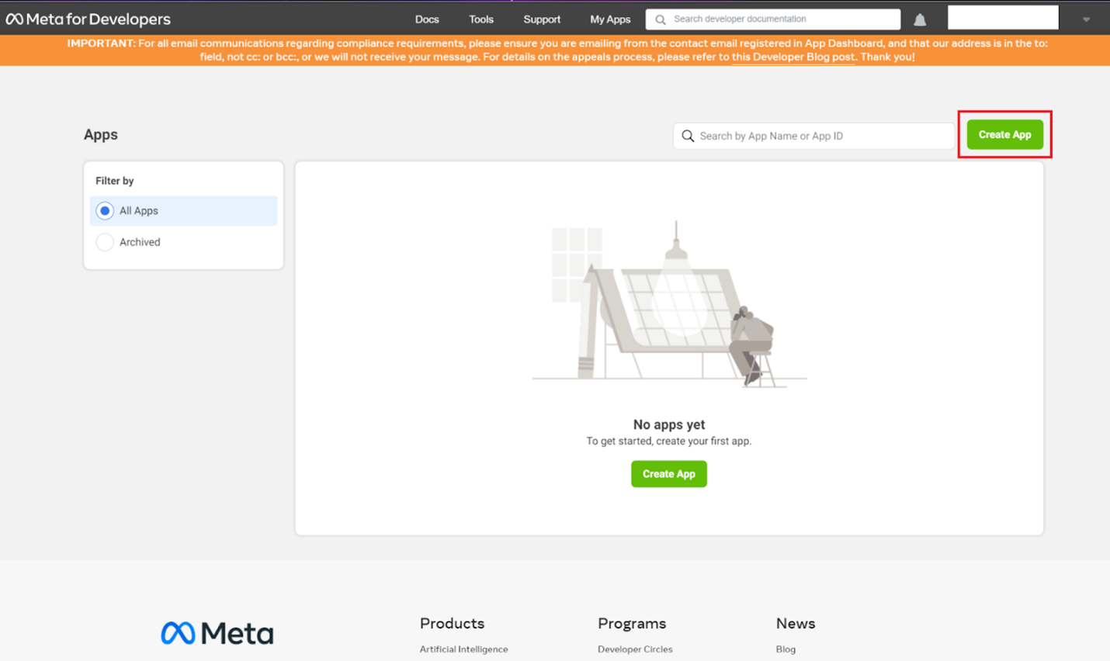This screenshot has width=1110, height=661.
Task: Follow the 'this Developer Blog post' link
Action: point(793,57)
